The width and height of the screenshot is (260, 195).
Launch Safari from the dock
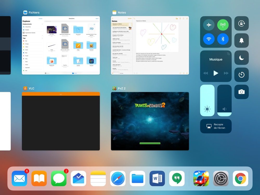tap(118, 179)
